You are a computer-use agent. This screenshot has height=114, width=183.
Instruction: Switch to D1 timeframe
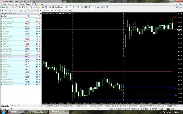pos(63,11)
